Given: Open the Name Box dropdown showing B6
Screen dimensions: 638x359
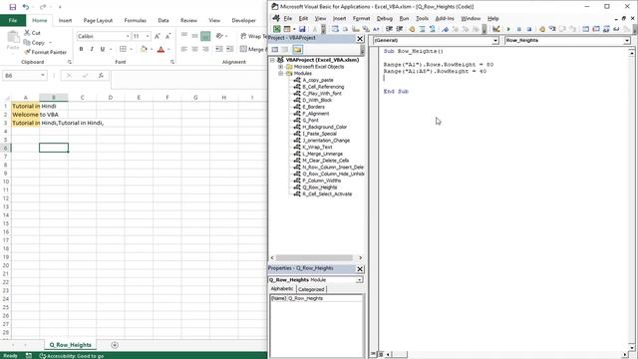Looking at the screenshot, I should point(42,76).
